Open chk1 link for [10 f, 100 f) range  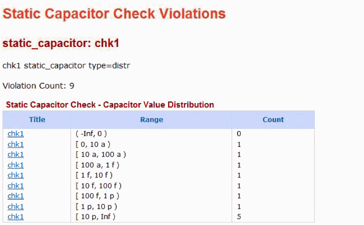15,186
